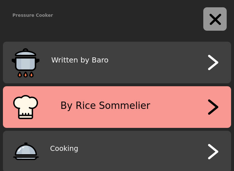Expand the Written by Baro chevron
This screenshot has height=171, width=234.
[213, 62]
